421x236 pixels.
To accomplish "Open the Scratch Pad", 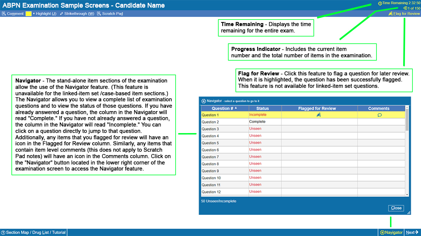I will pos(110,14).
